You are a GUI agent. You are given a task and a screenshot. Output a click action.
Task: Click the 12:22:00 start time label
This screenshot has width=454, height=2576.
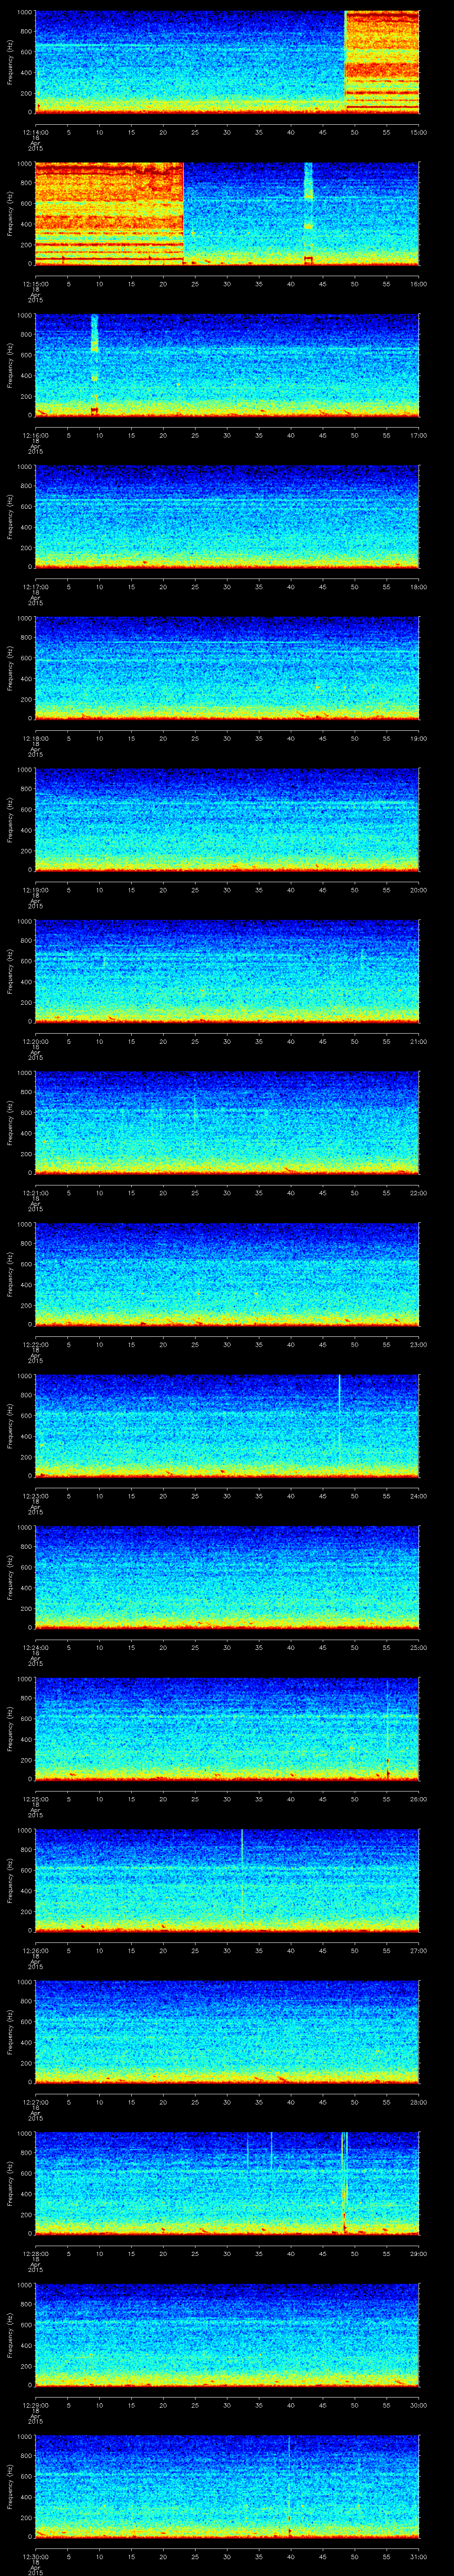click(x=35, y=1344)
